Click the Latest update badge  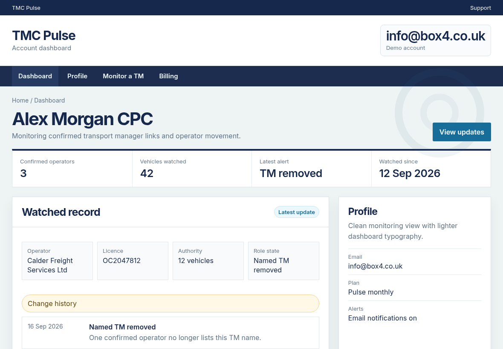[296, 212]
